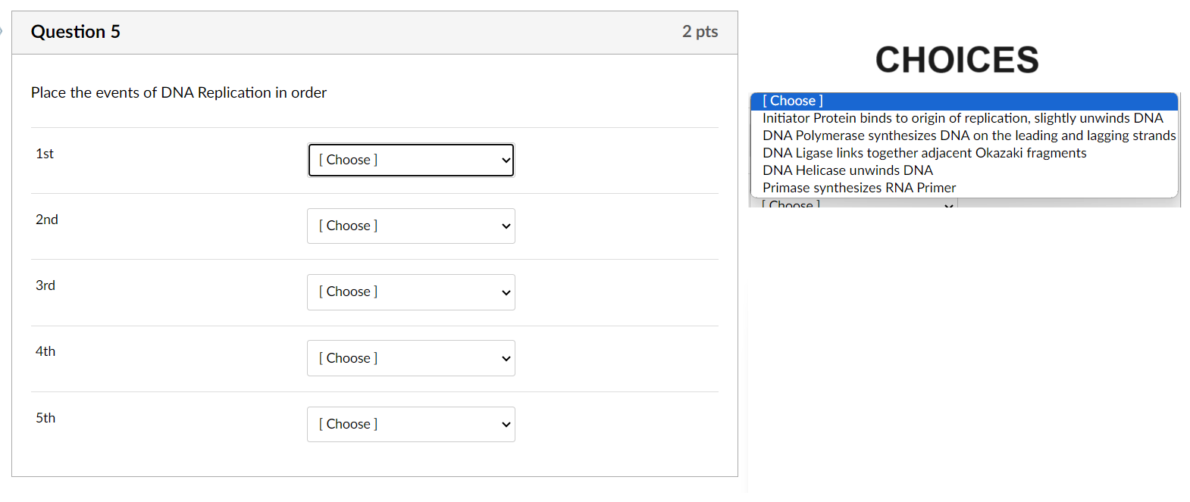
Task: Open the 3rd position Choose dropdown
Action: coord(410,292)
